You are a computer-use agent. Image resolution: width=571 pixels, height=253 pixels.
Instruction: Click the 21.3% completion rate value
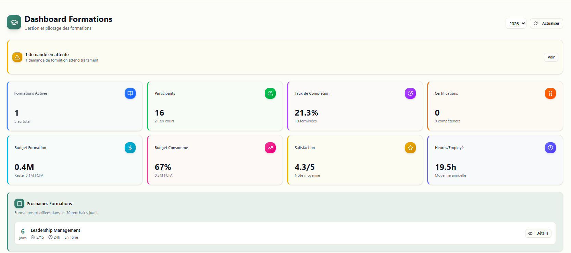point(306,113)
